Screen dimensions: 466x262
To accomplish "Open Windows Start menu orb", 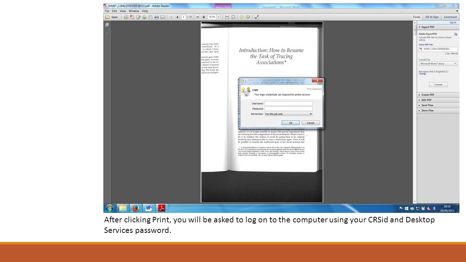I will [109, 208].
